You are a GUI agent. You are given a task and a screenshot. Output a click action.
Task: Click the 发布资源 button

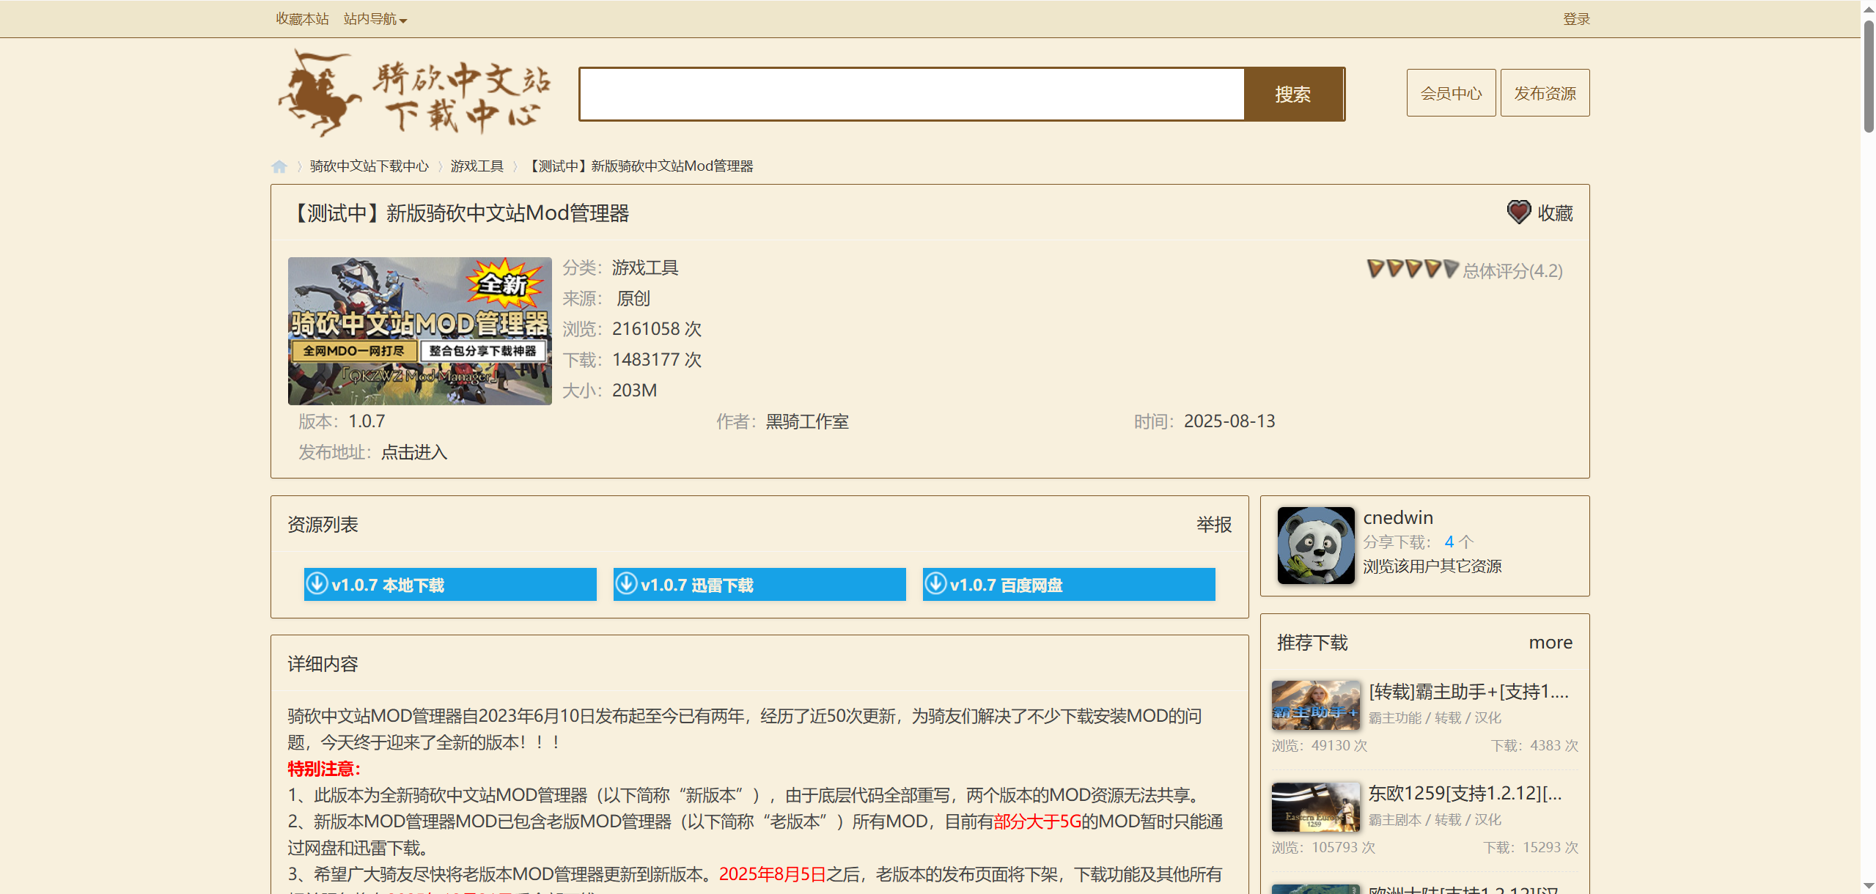(1545, 93)
